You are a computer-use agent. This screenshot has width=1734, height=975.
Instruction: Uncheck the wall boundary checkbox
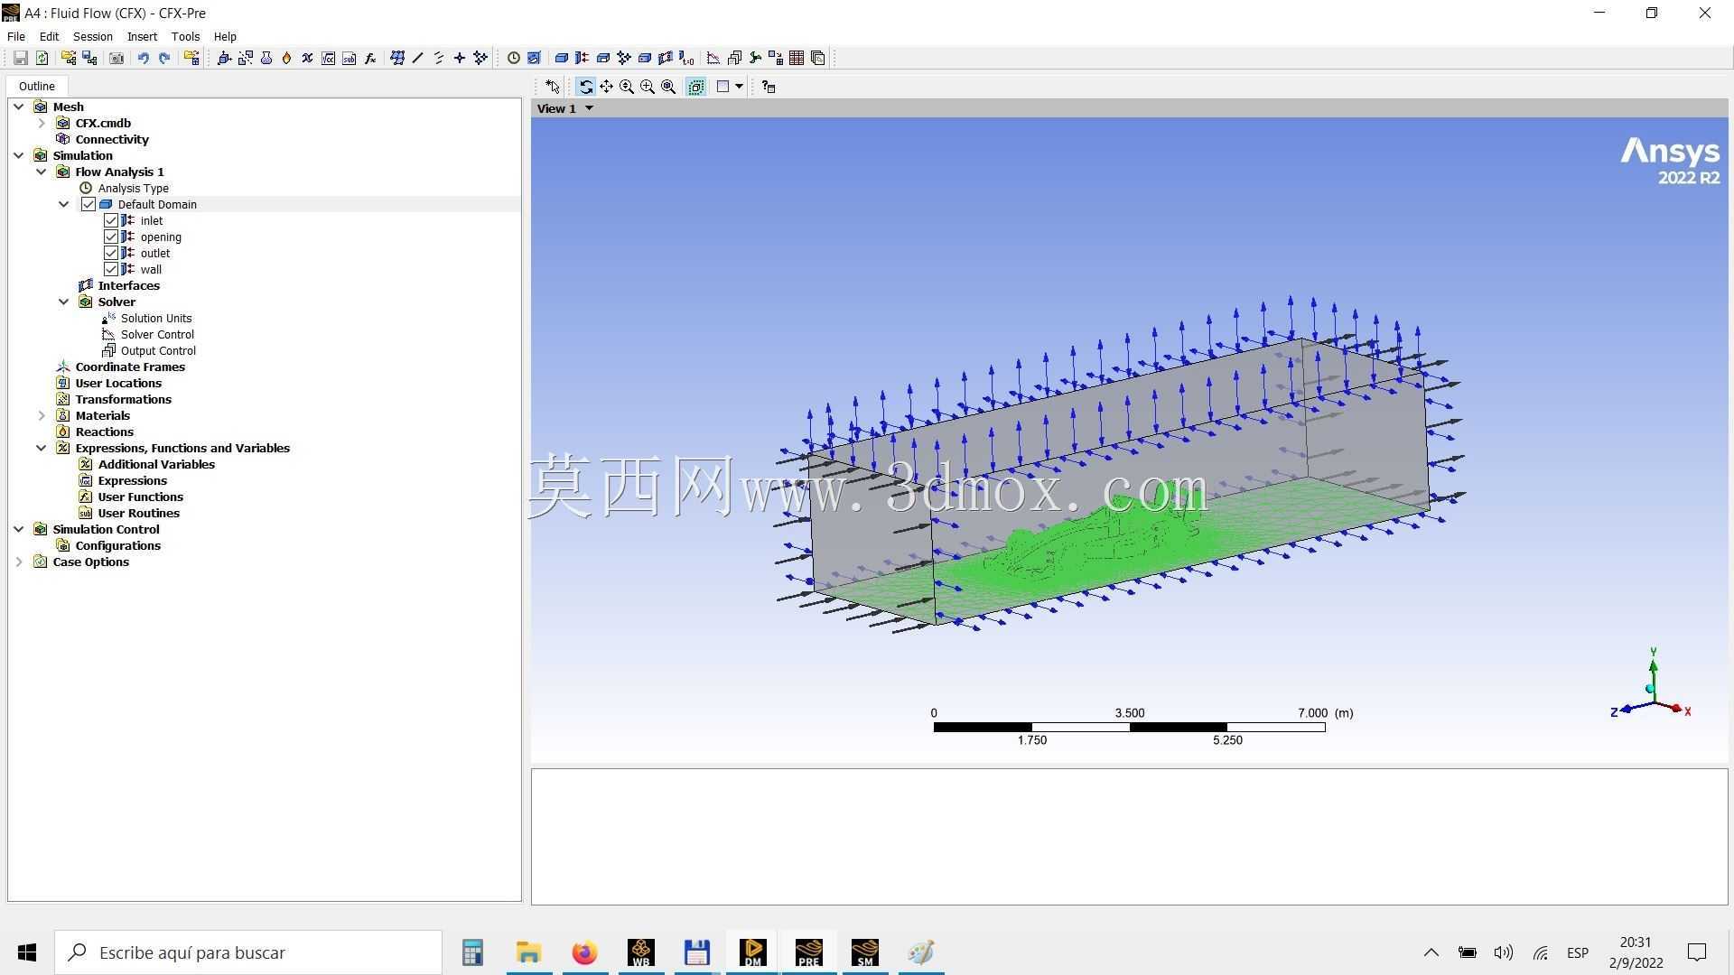tap(111, 269)
